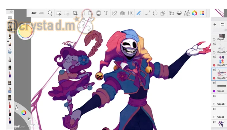Image resolution: width=227 pixels, height=130 pixels.
Task: Open the Copic Color Library grid icon
Action: pos(202,13)
